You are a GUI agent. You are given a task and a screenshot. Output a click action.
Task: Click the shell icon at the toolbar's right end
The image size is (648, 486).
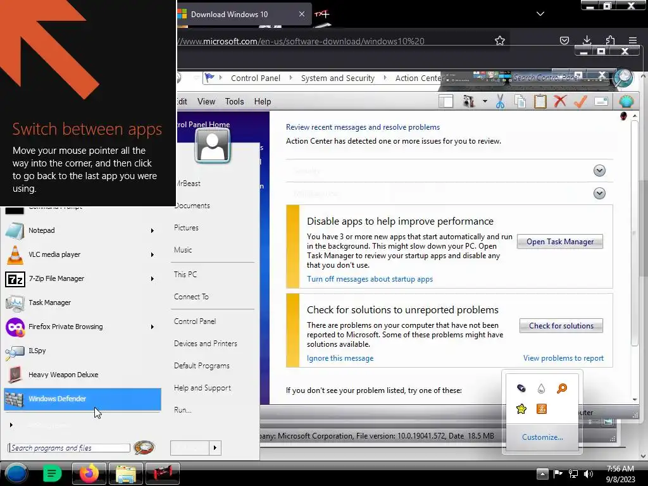click(626, 101)
